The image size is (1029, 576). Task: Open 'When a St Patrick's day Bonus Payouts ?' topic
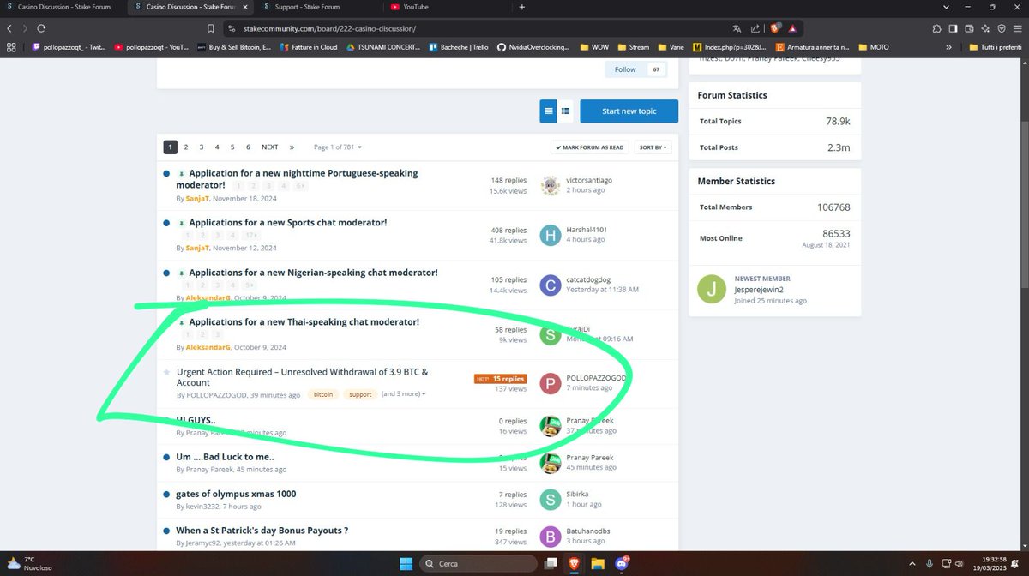coord(262,531)
